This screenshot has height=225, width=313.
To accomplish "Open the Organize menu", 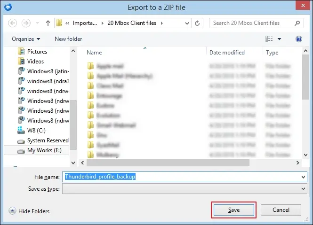I will (x=26, y=39).
